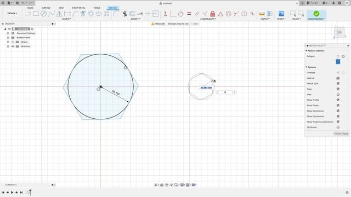
Task: Toggle the Snap checkbox
Action: pyautogui.click(x=338, y=89)
